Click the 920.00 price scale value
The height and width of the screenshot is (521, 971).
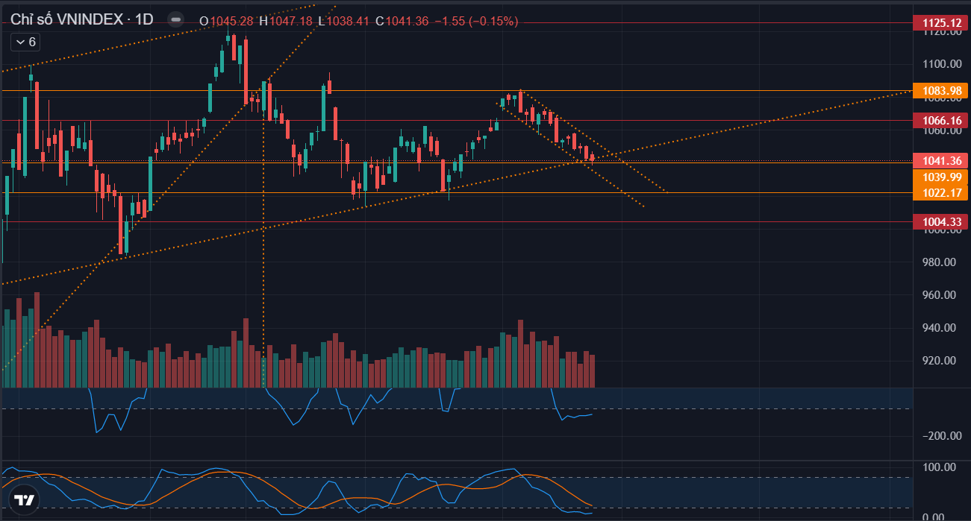click(940, 360)
